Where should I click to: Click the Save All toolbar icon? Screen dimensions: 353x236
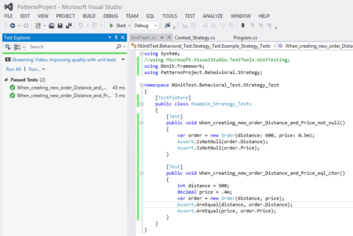tap(69, 26)
